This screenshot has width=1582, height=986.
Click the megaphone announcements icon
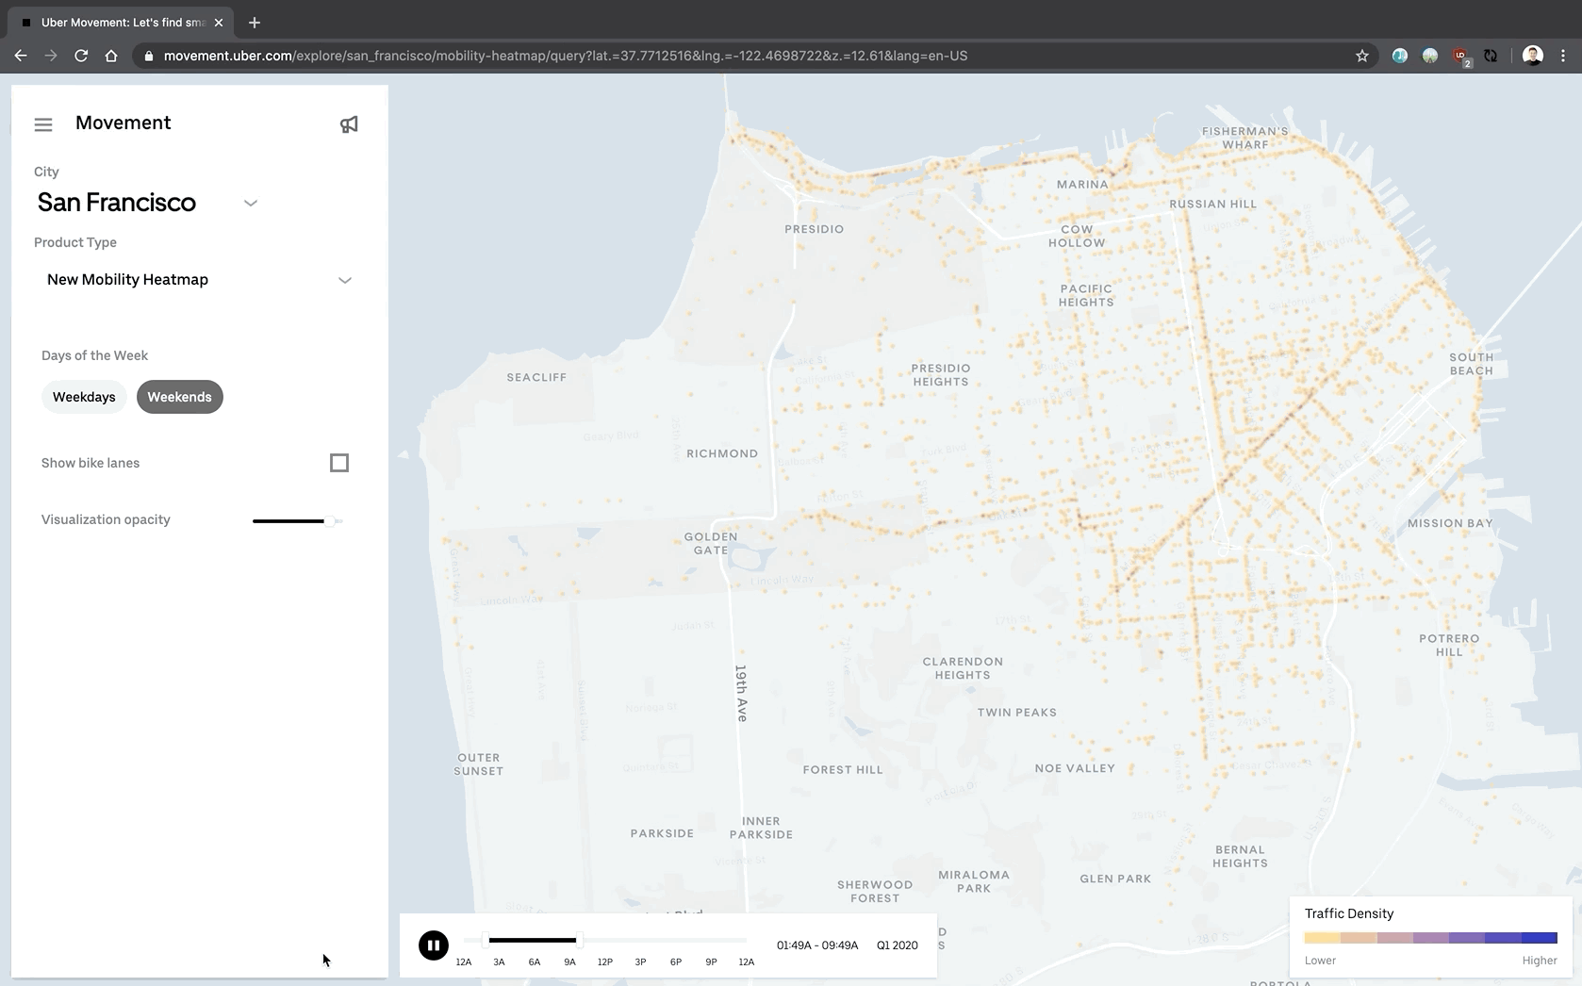click(x=349, y=124)
